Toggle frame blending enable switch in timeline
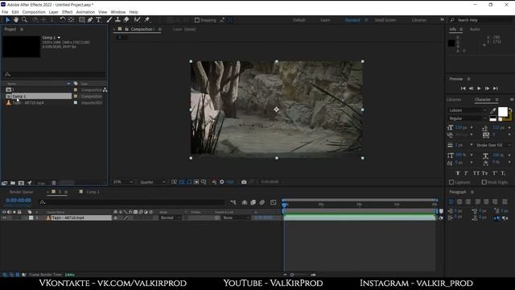The width and height of the screenshot is (515, 290). coord(253,202)
